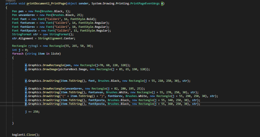260x137 pixels.
Task: Click the DrawString line using fontunvan
Action: point(112,93)
